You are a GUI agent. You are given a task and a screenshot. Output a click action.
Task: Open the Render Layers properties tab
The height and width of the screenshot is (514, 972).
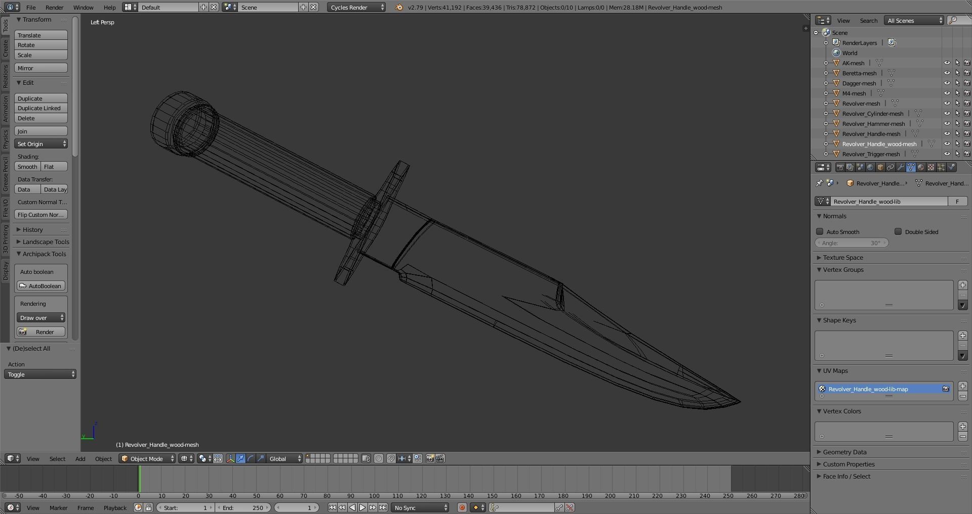point(850,167)
